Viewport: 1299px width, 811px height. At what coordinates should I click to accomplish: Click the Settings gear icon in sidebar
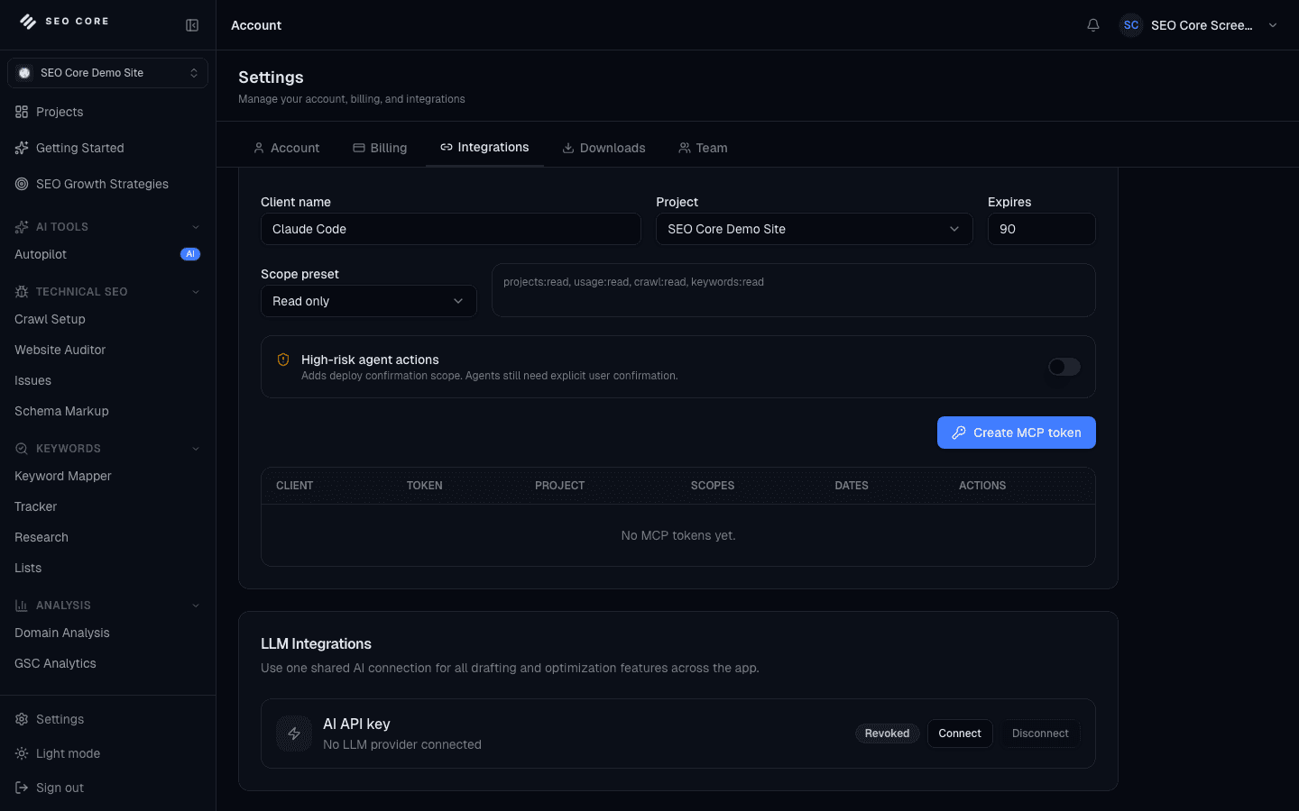tap(22, 719)
